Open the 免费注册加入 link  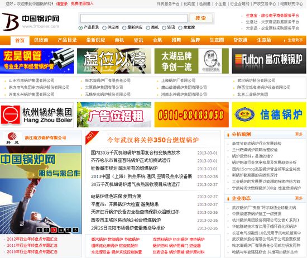(82, 3)
